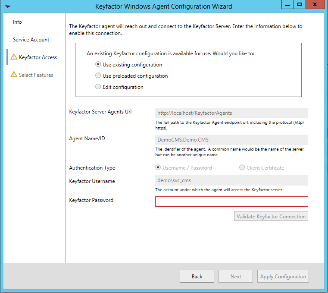The image size is (328, 293).
Task: Go to the Info step
Action: pyautogui.click(x=17, y=22)
